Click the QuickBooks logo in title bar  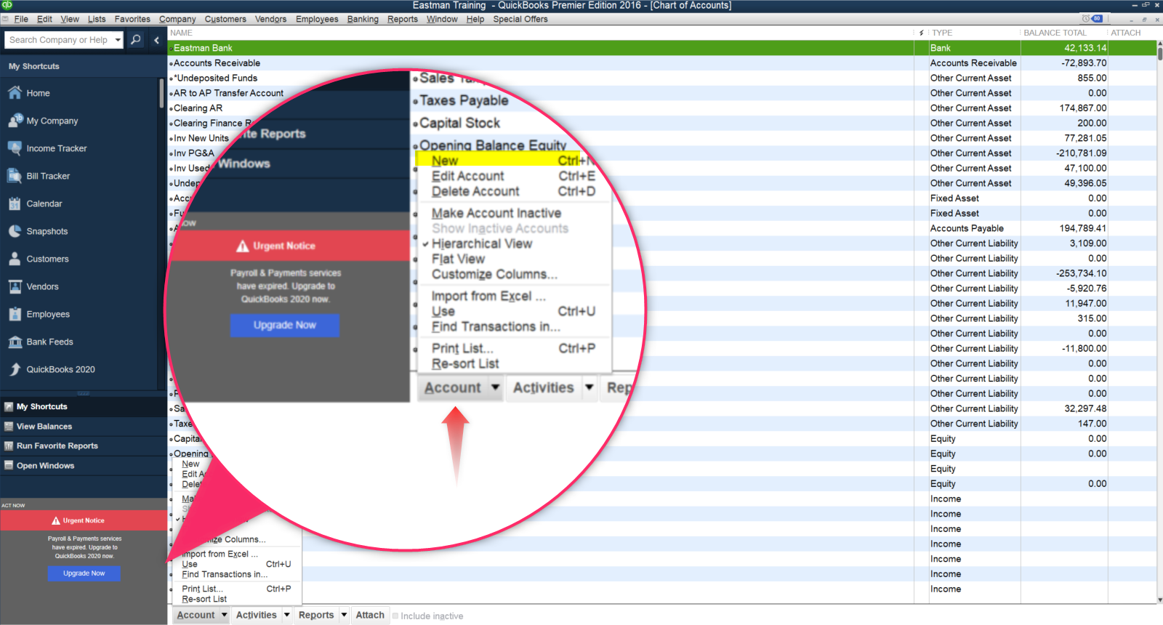[7, 5]
